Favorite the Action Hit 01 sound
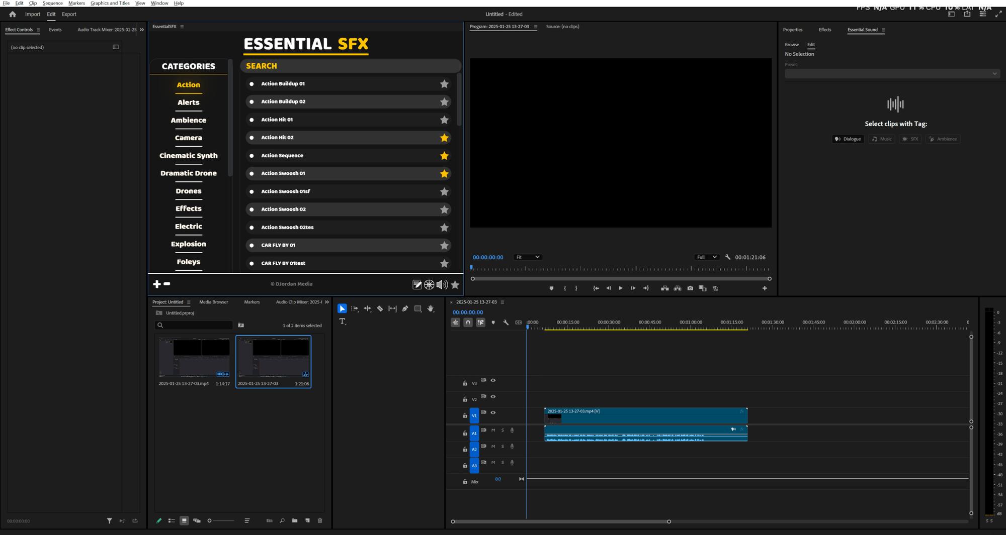 click(x=444, y=120)
